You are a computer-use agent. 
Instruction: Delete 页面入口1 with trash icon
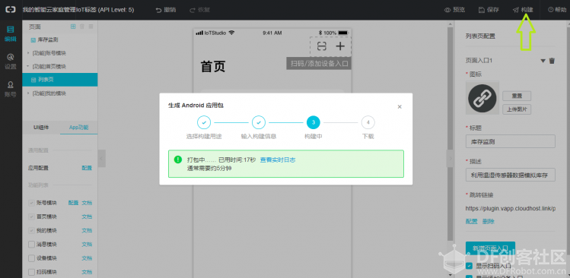[552, 61]
